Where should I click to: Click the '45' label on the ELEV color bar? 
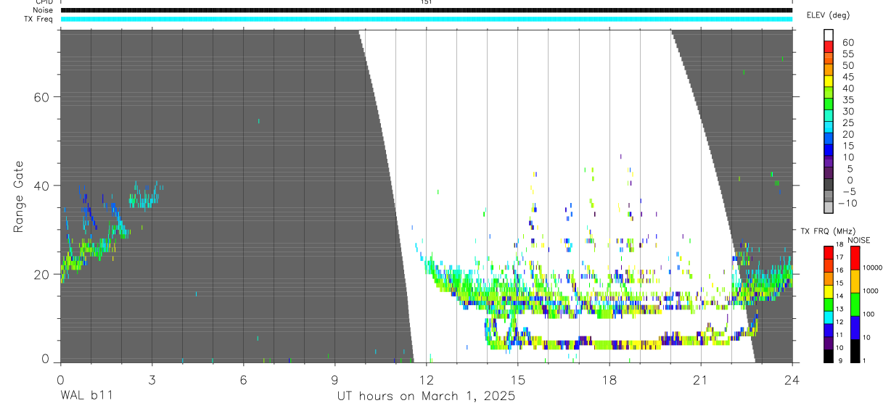coord(847,77)
